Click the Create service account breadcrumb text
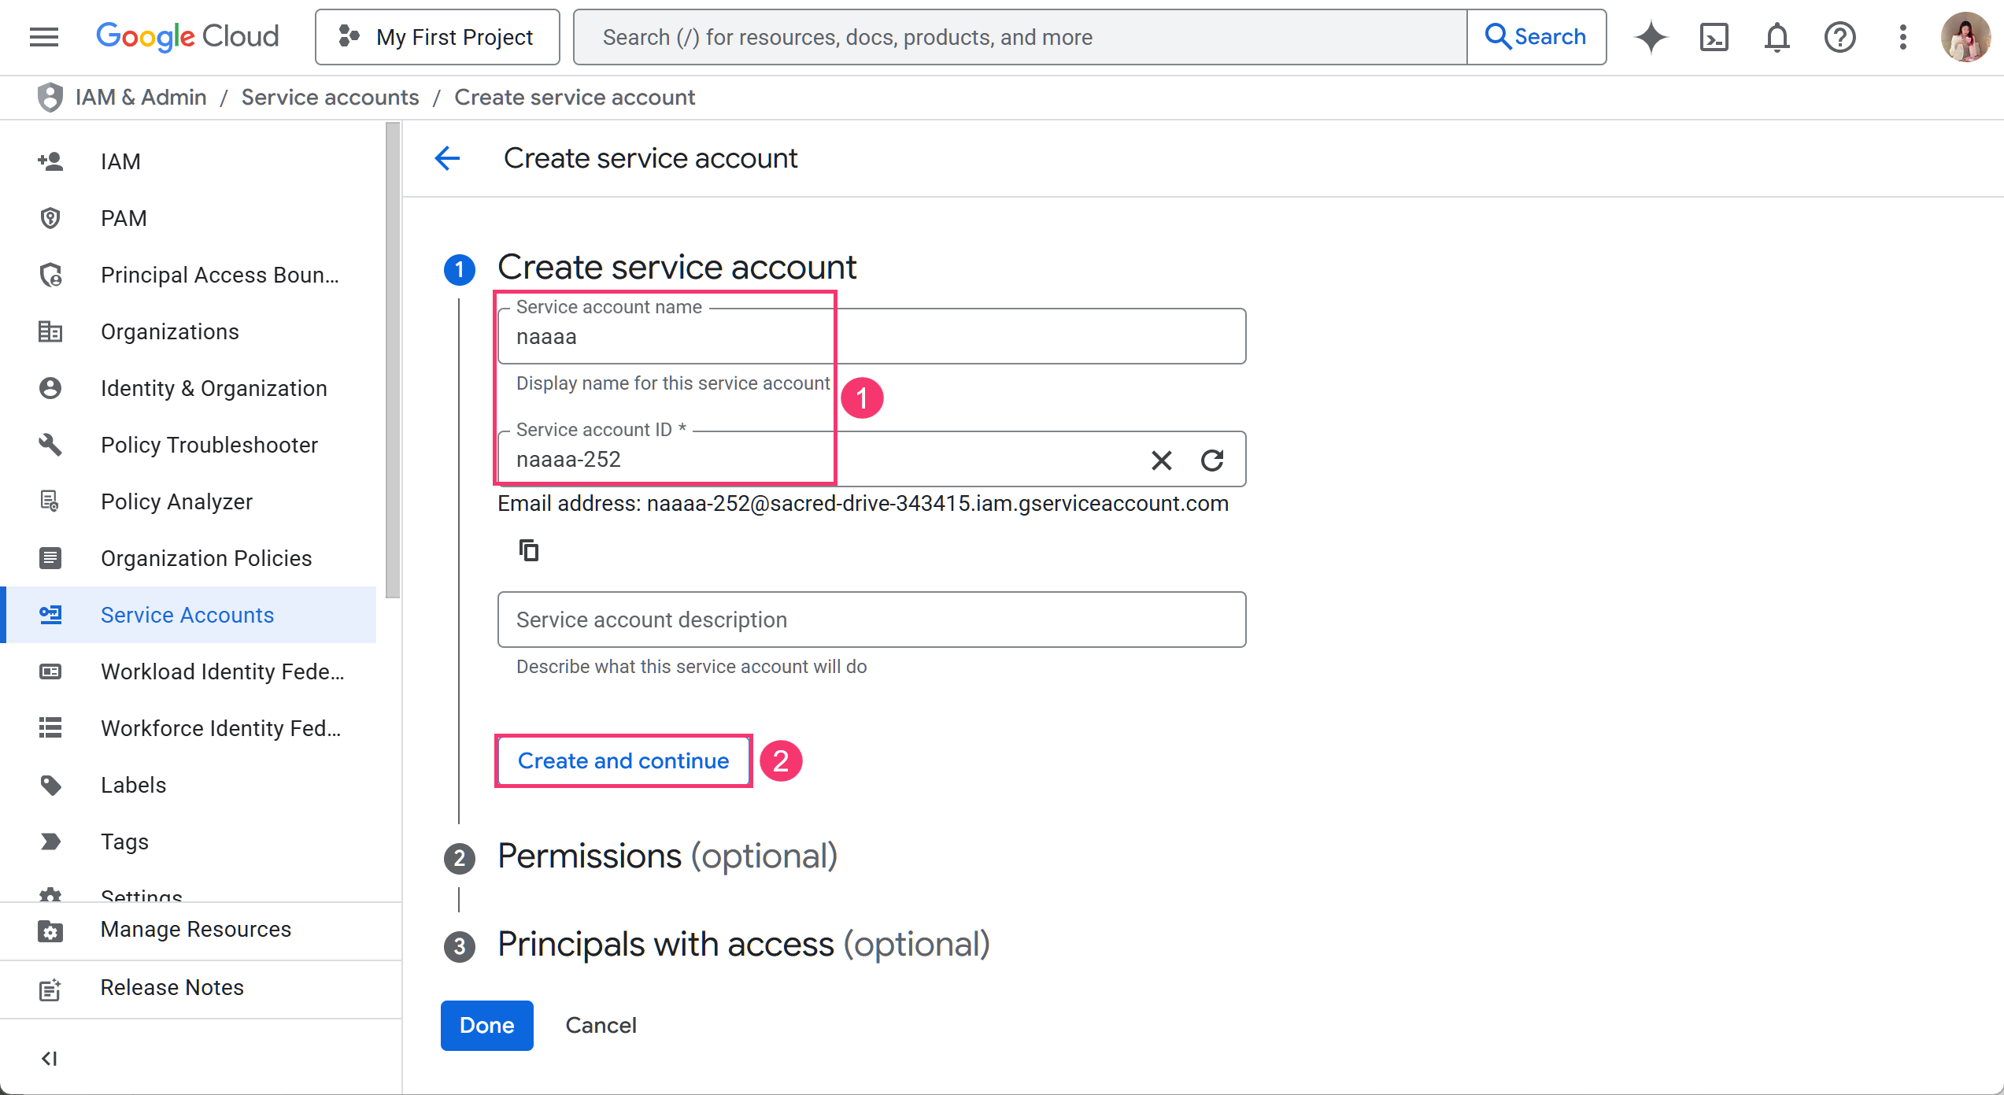 point(575,98)
